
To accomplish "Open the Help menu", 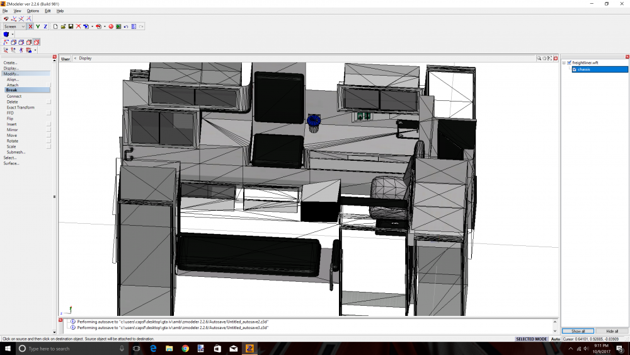I will point(60,11).
